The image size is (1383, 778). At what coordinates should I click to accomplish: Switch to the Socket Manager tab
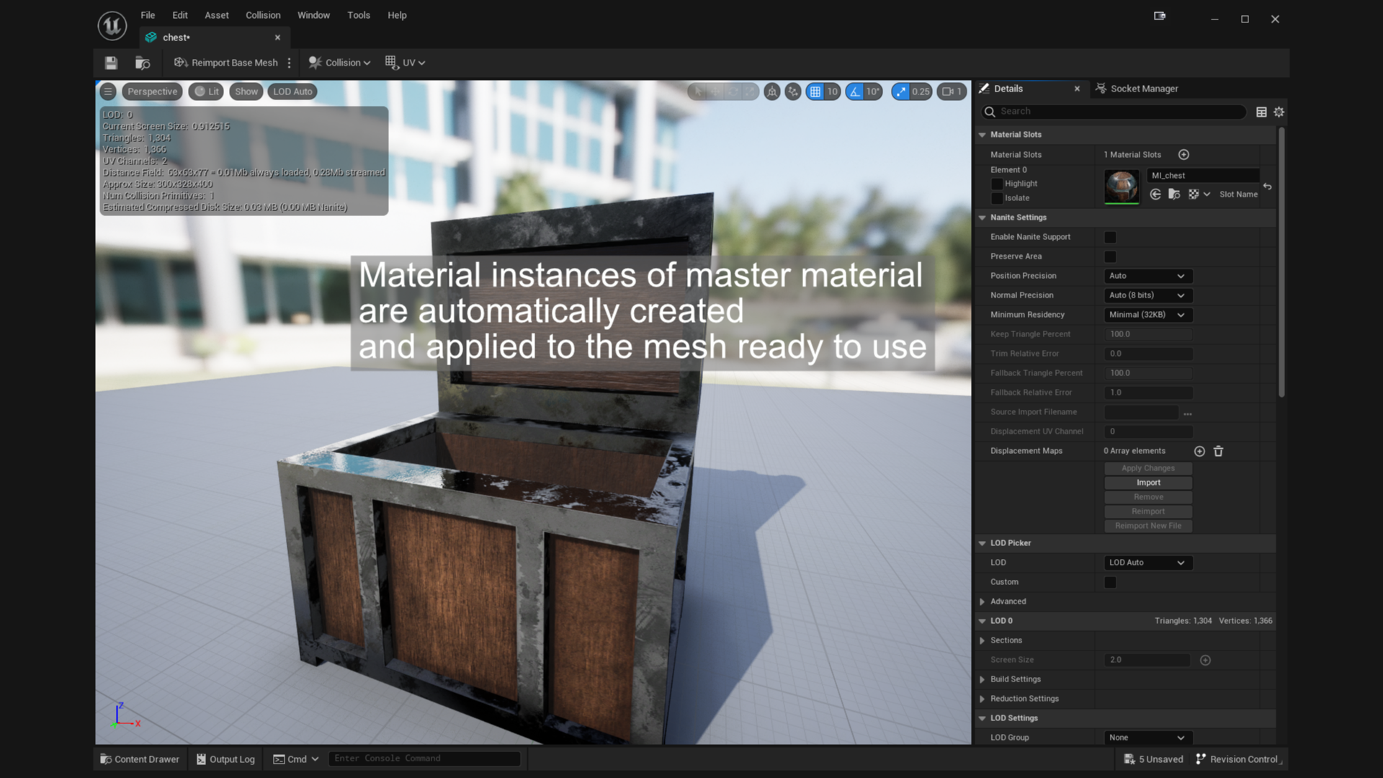(x=1143, y=89)
